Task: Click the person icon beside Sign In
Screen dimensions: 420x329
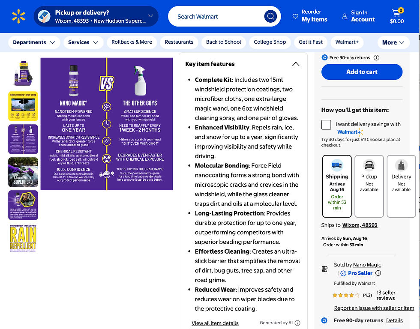Action: point(345,16)
